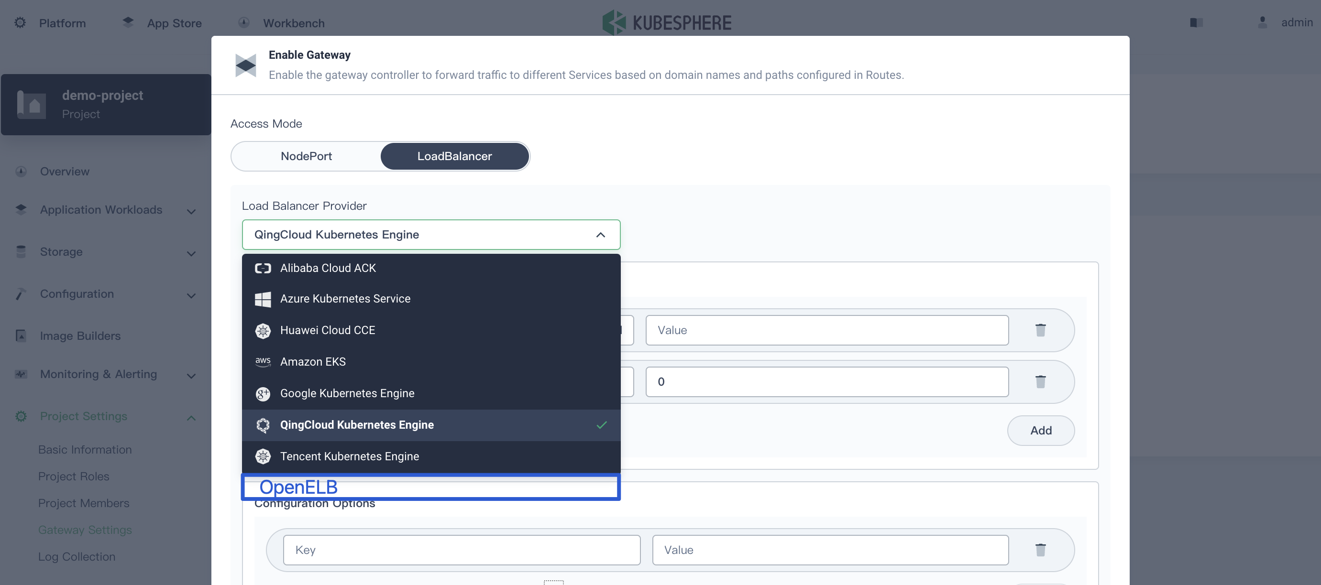Select the LoadBalancer access mode
The width and height of the screenshot is (1321, 585).
pyautogui.click(x=454, y=156)
